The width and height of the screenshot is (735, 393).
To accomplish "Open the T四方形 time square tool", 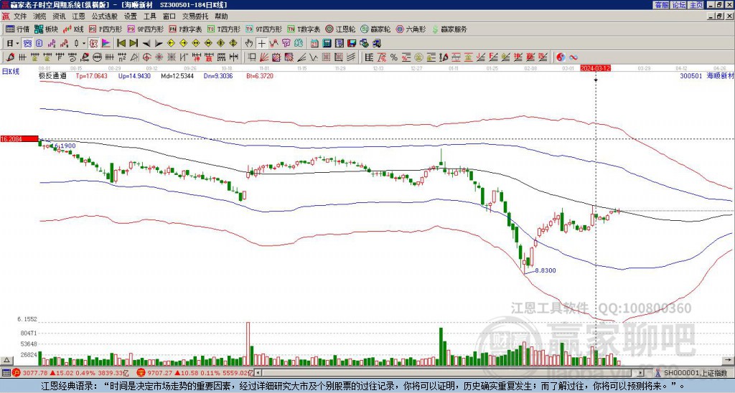I will point(224,29).
